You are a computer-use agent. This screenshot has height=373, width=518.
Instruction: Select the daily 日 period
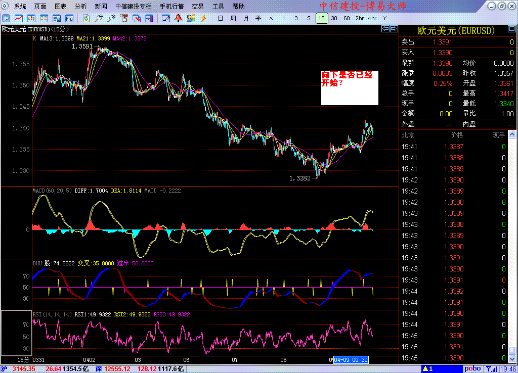[x=221, y=19]
